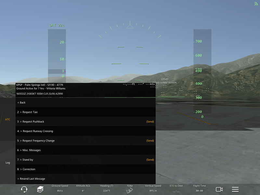Open the ATC headset menu icon
The image size is (260, 195).
point(24,189)
